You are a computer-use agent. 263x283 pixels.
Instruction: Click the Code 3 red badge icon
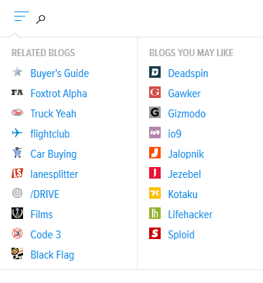17,233
